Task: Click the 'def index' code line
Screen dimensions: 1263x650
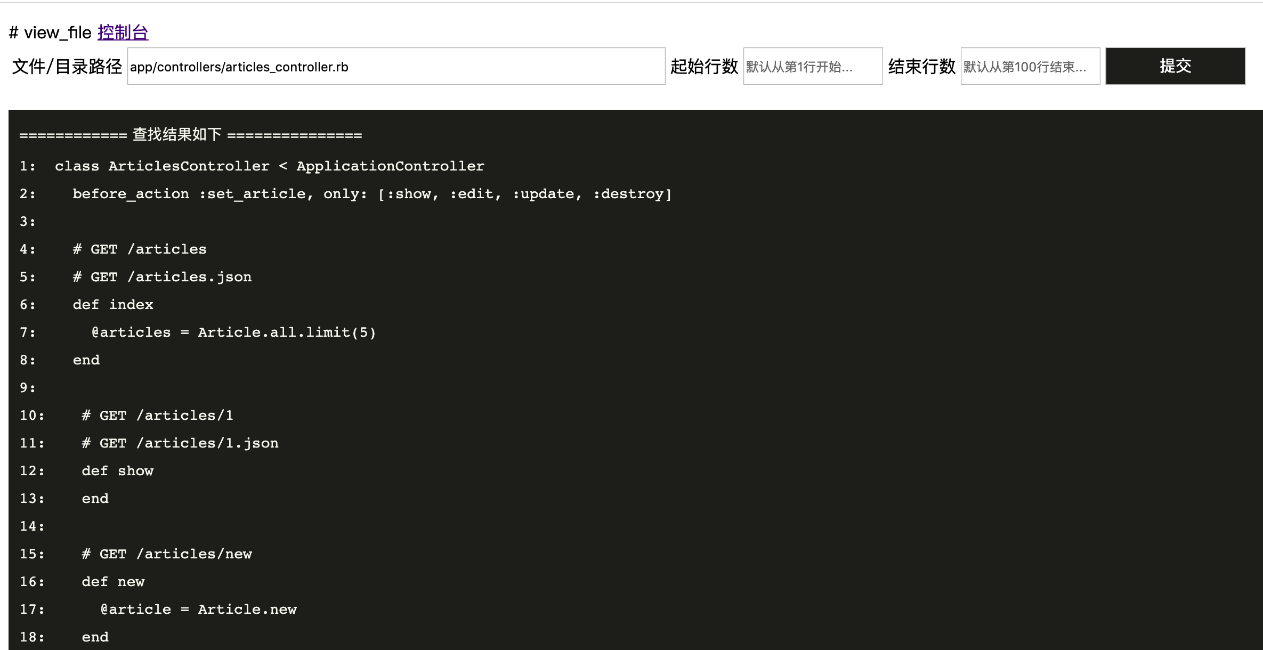Action: (113, 305)
